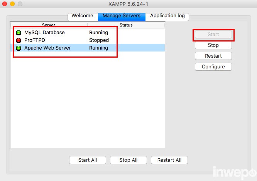Open Configure for the selected server
The height and width of the screenshot is (181, 257).
[213, 67]
